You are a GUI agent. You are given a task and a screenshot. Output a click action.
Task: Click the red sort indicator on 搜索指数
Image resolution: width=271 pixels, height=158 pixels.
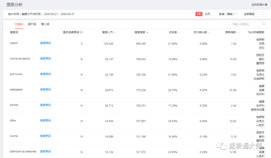[147, 32]
